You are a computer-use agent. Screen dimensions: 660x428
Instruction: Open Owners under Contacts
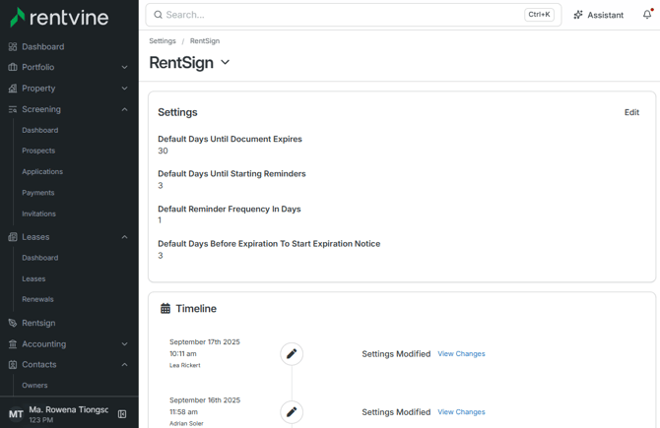34,385
